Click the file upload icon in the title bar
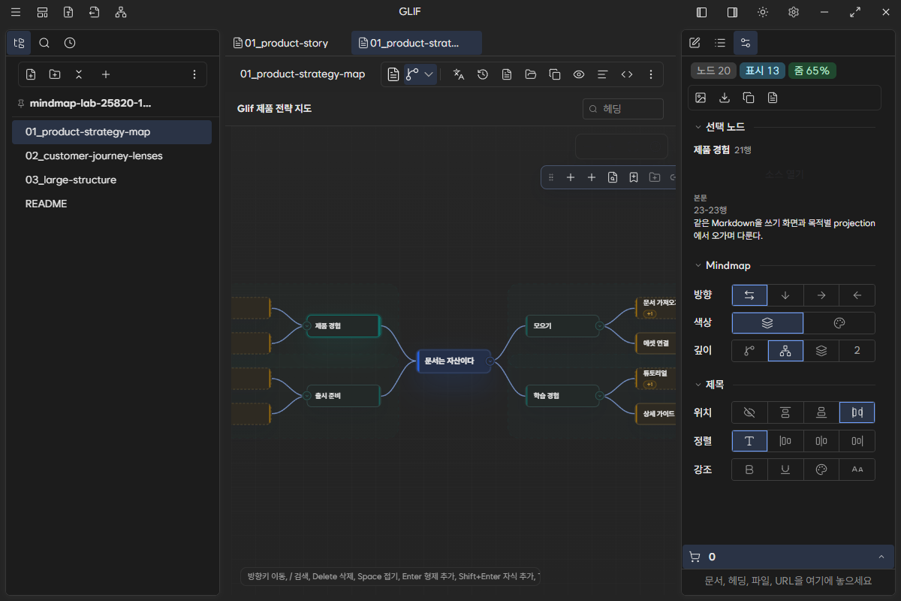This screenshot has height=601, width=901. [68, 12]
